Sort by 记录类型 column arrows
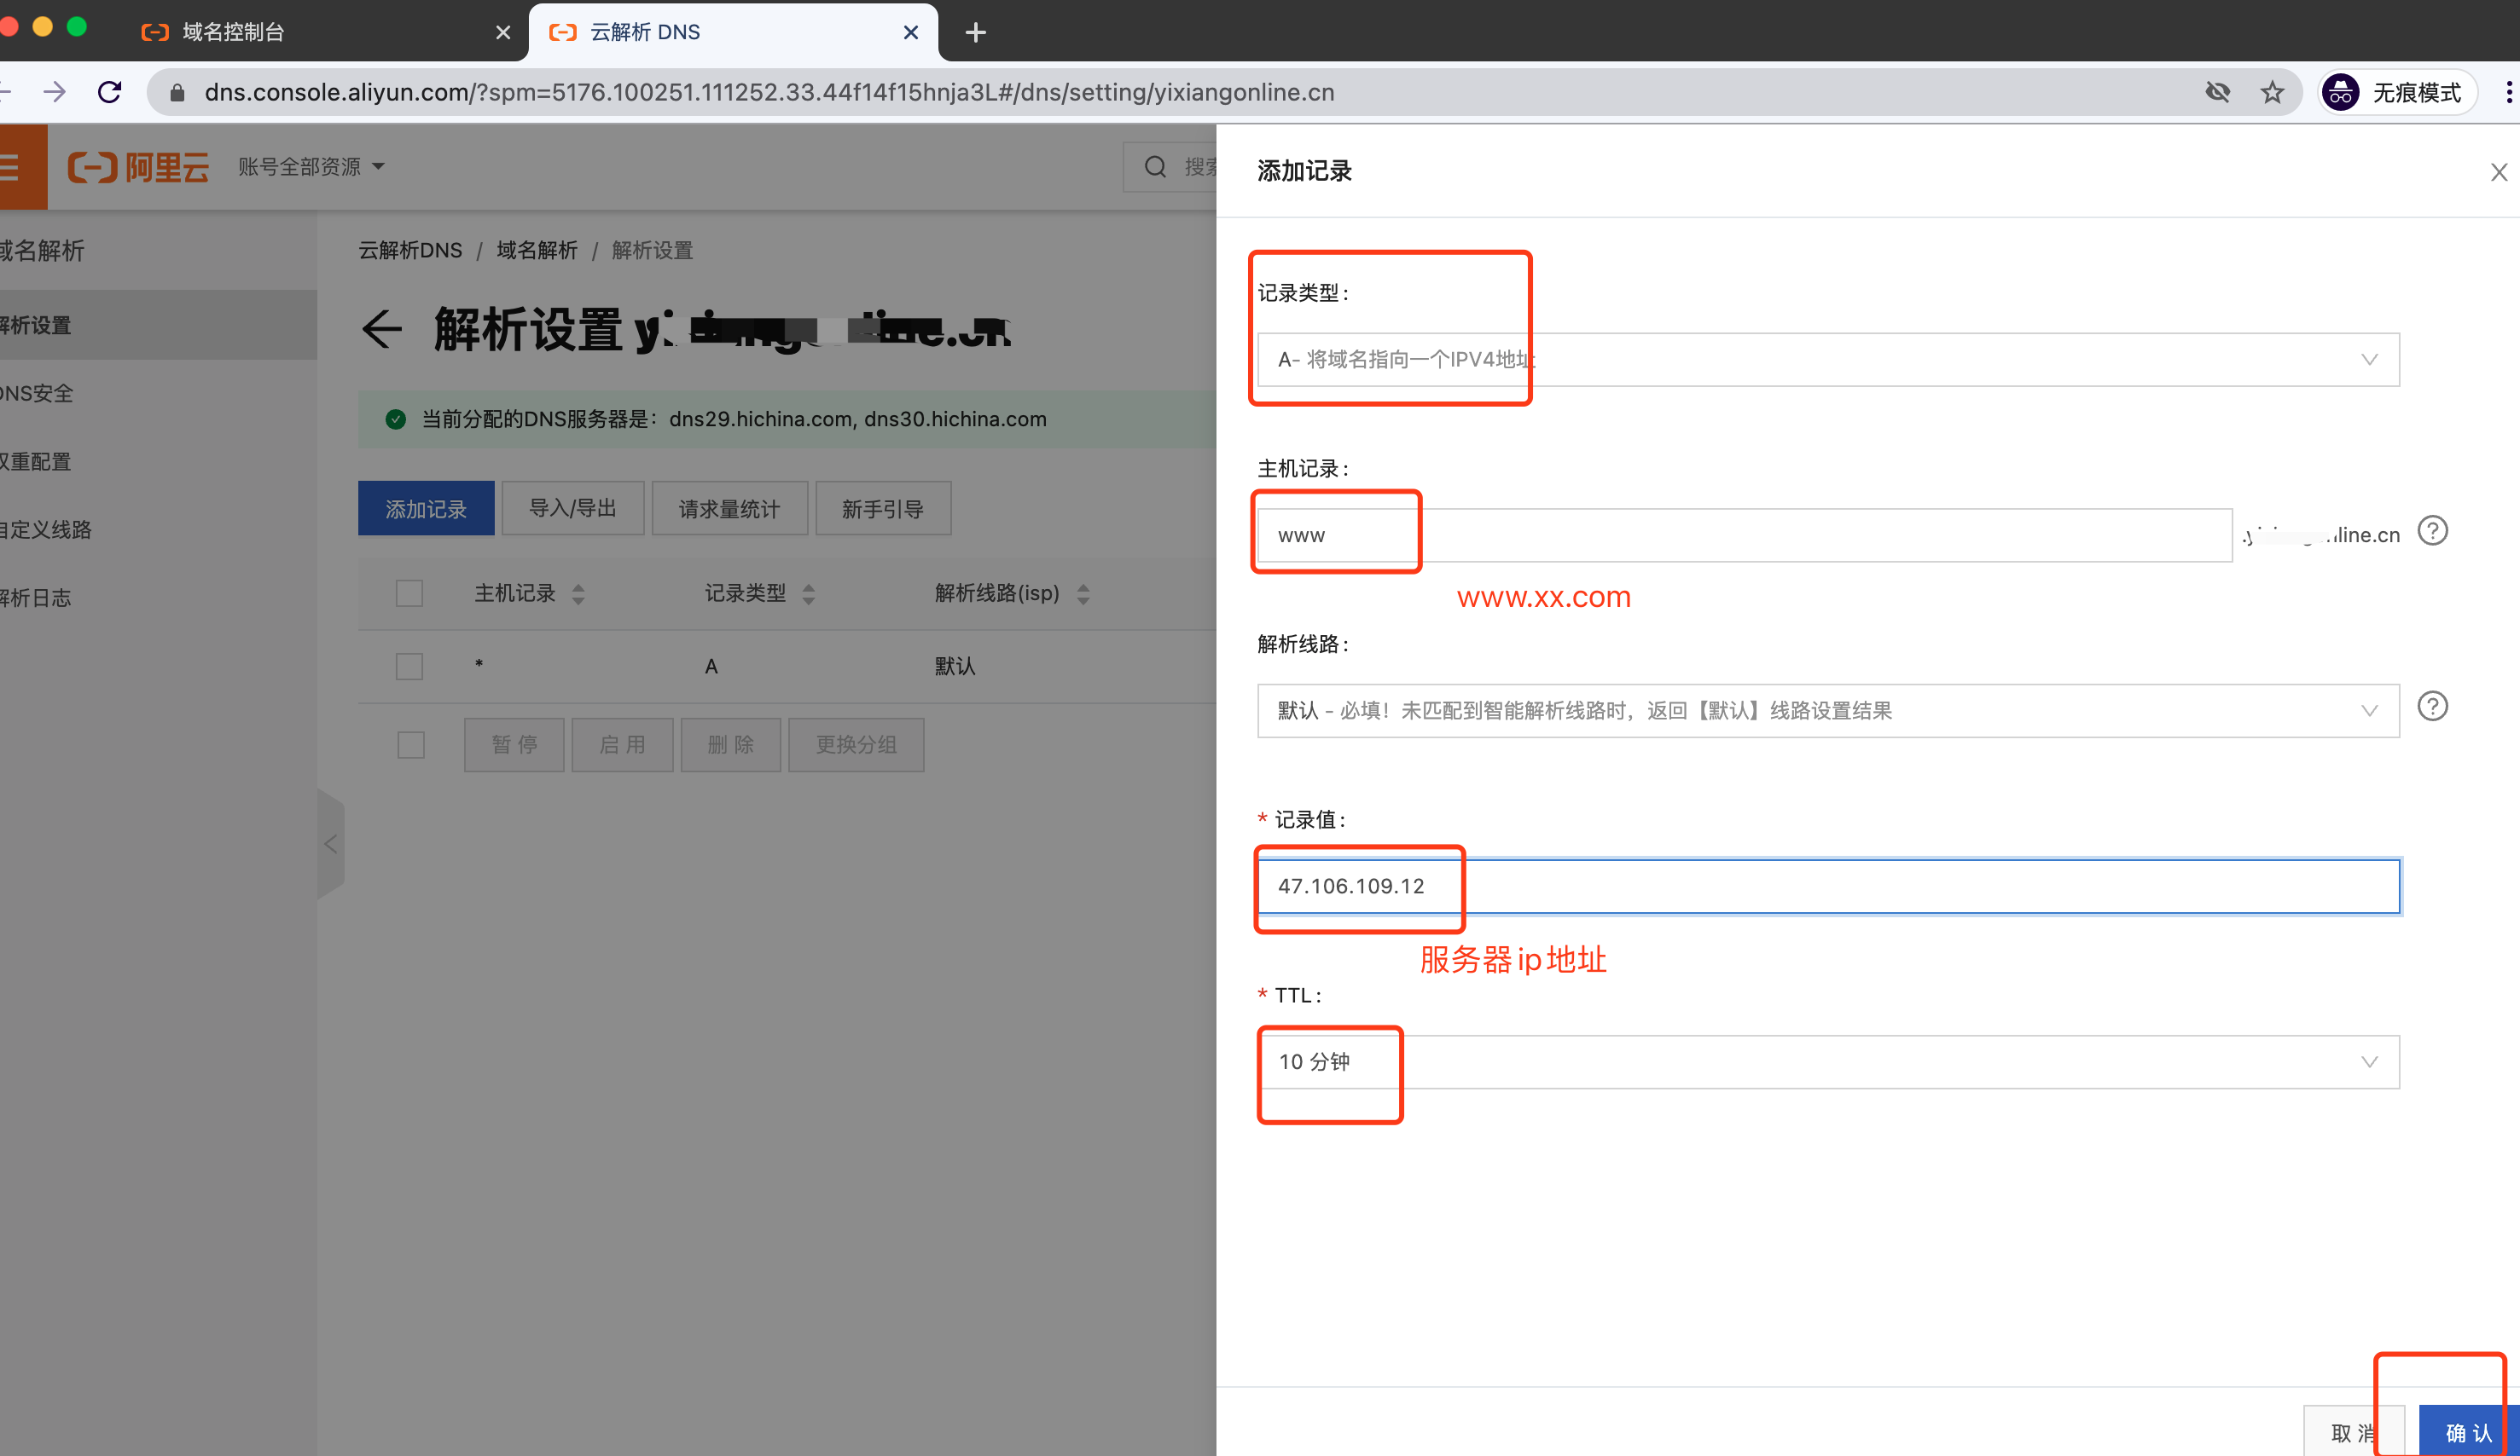 coord(809,595)
